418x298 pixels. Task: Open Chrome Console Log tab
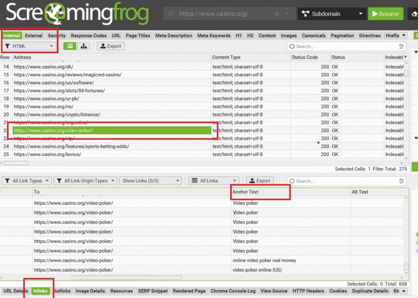[x=232, y=291]
